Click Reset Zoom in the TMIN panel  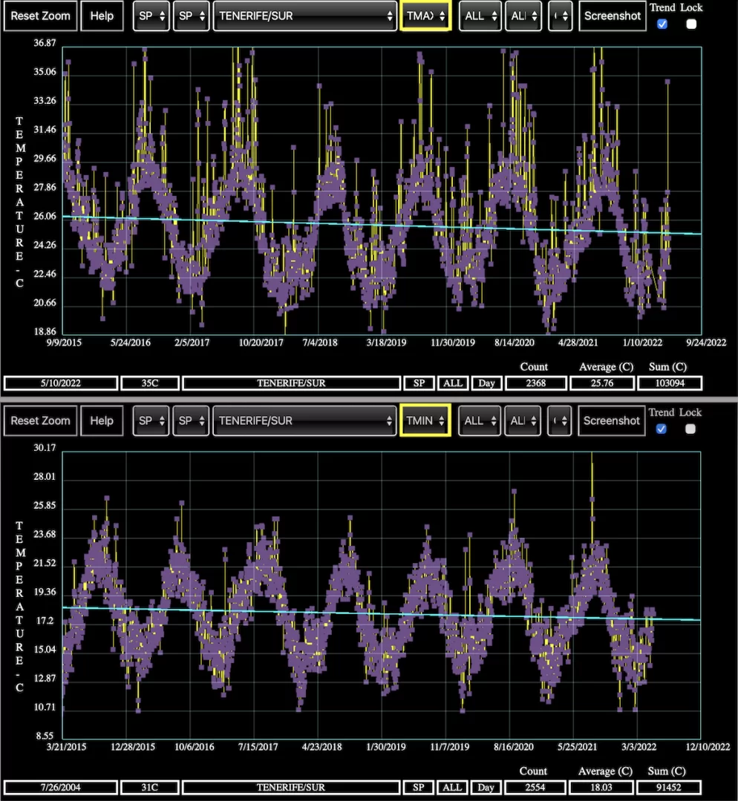point(40,421)
